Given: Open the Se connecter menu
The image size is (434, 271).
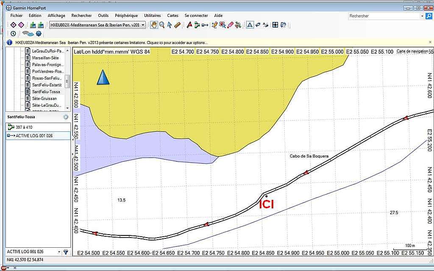Looking at the screenshot, I should pyautogui.click(x=196, y=16).
